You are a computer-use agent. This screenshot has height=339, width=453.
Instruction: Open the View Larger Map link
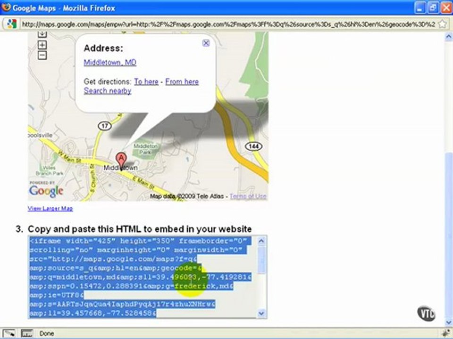[x=50, y=209]
